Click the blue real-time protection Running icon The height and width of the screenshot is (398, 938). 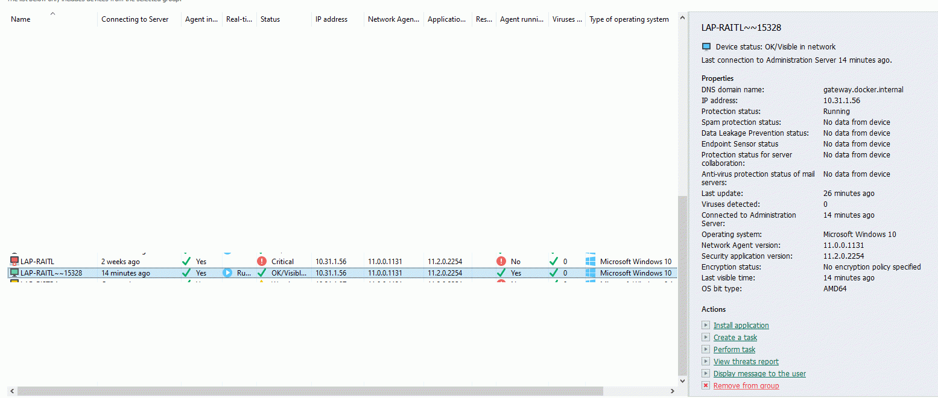coord(227,273)
